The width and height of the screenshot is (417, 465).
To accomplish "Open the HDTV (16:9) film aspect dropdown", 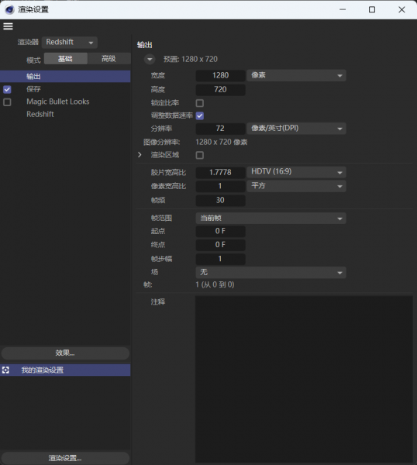I will 296,172.
